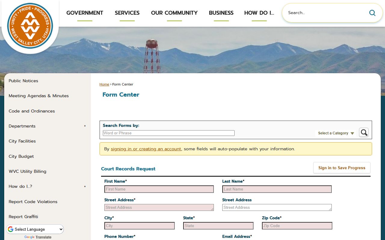Click into the Zip Code field

pos(297,226)
